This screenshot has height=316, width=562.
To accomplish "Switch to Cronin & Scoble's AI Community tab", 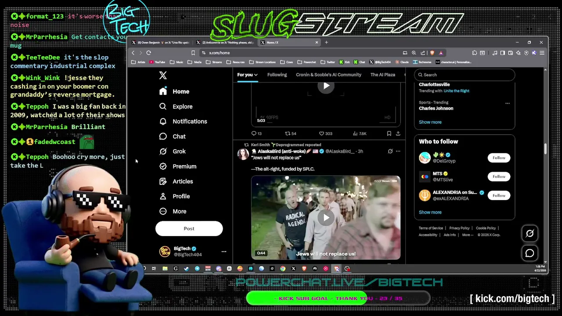I will pos(328,75).
